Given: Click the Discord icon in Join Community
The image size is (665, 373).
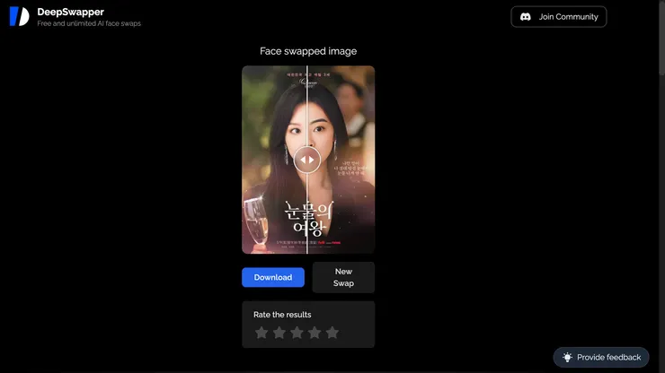Looking at the screenshot, I should (526, 17).
